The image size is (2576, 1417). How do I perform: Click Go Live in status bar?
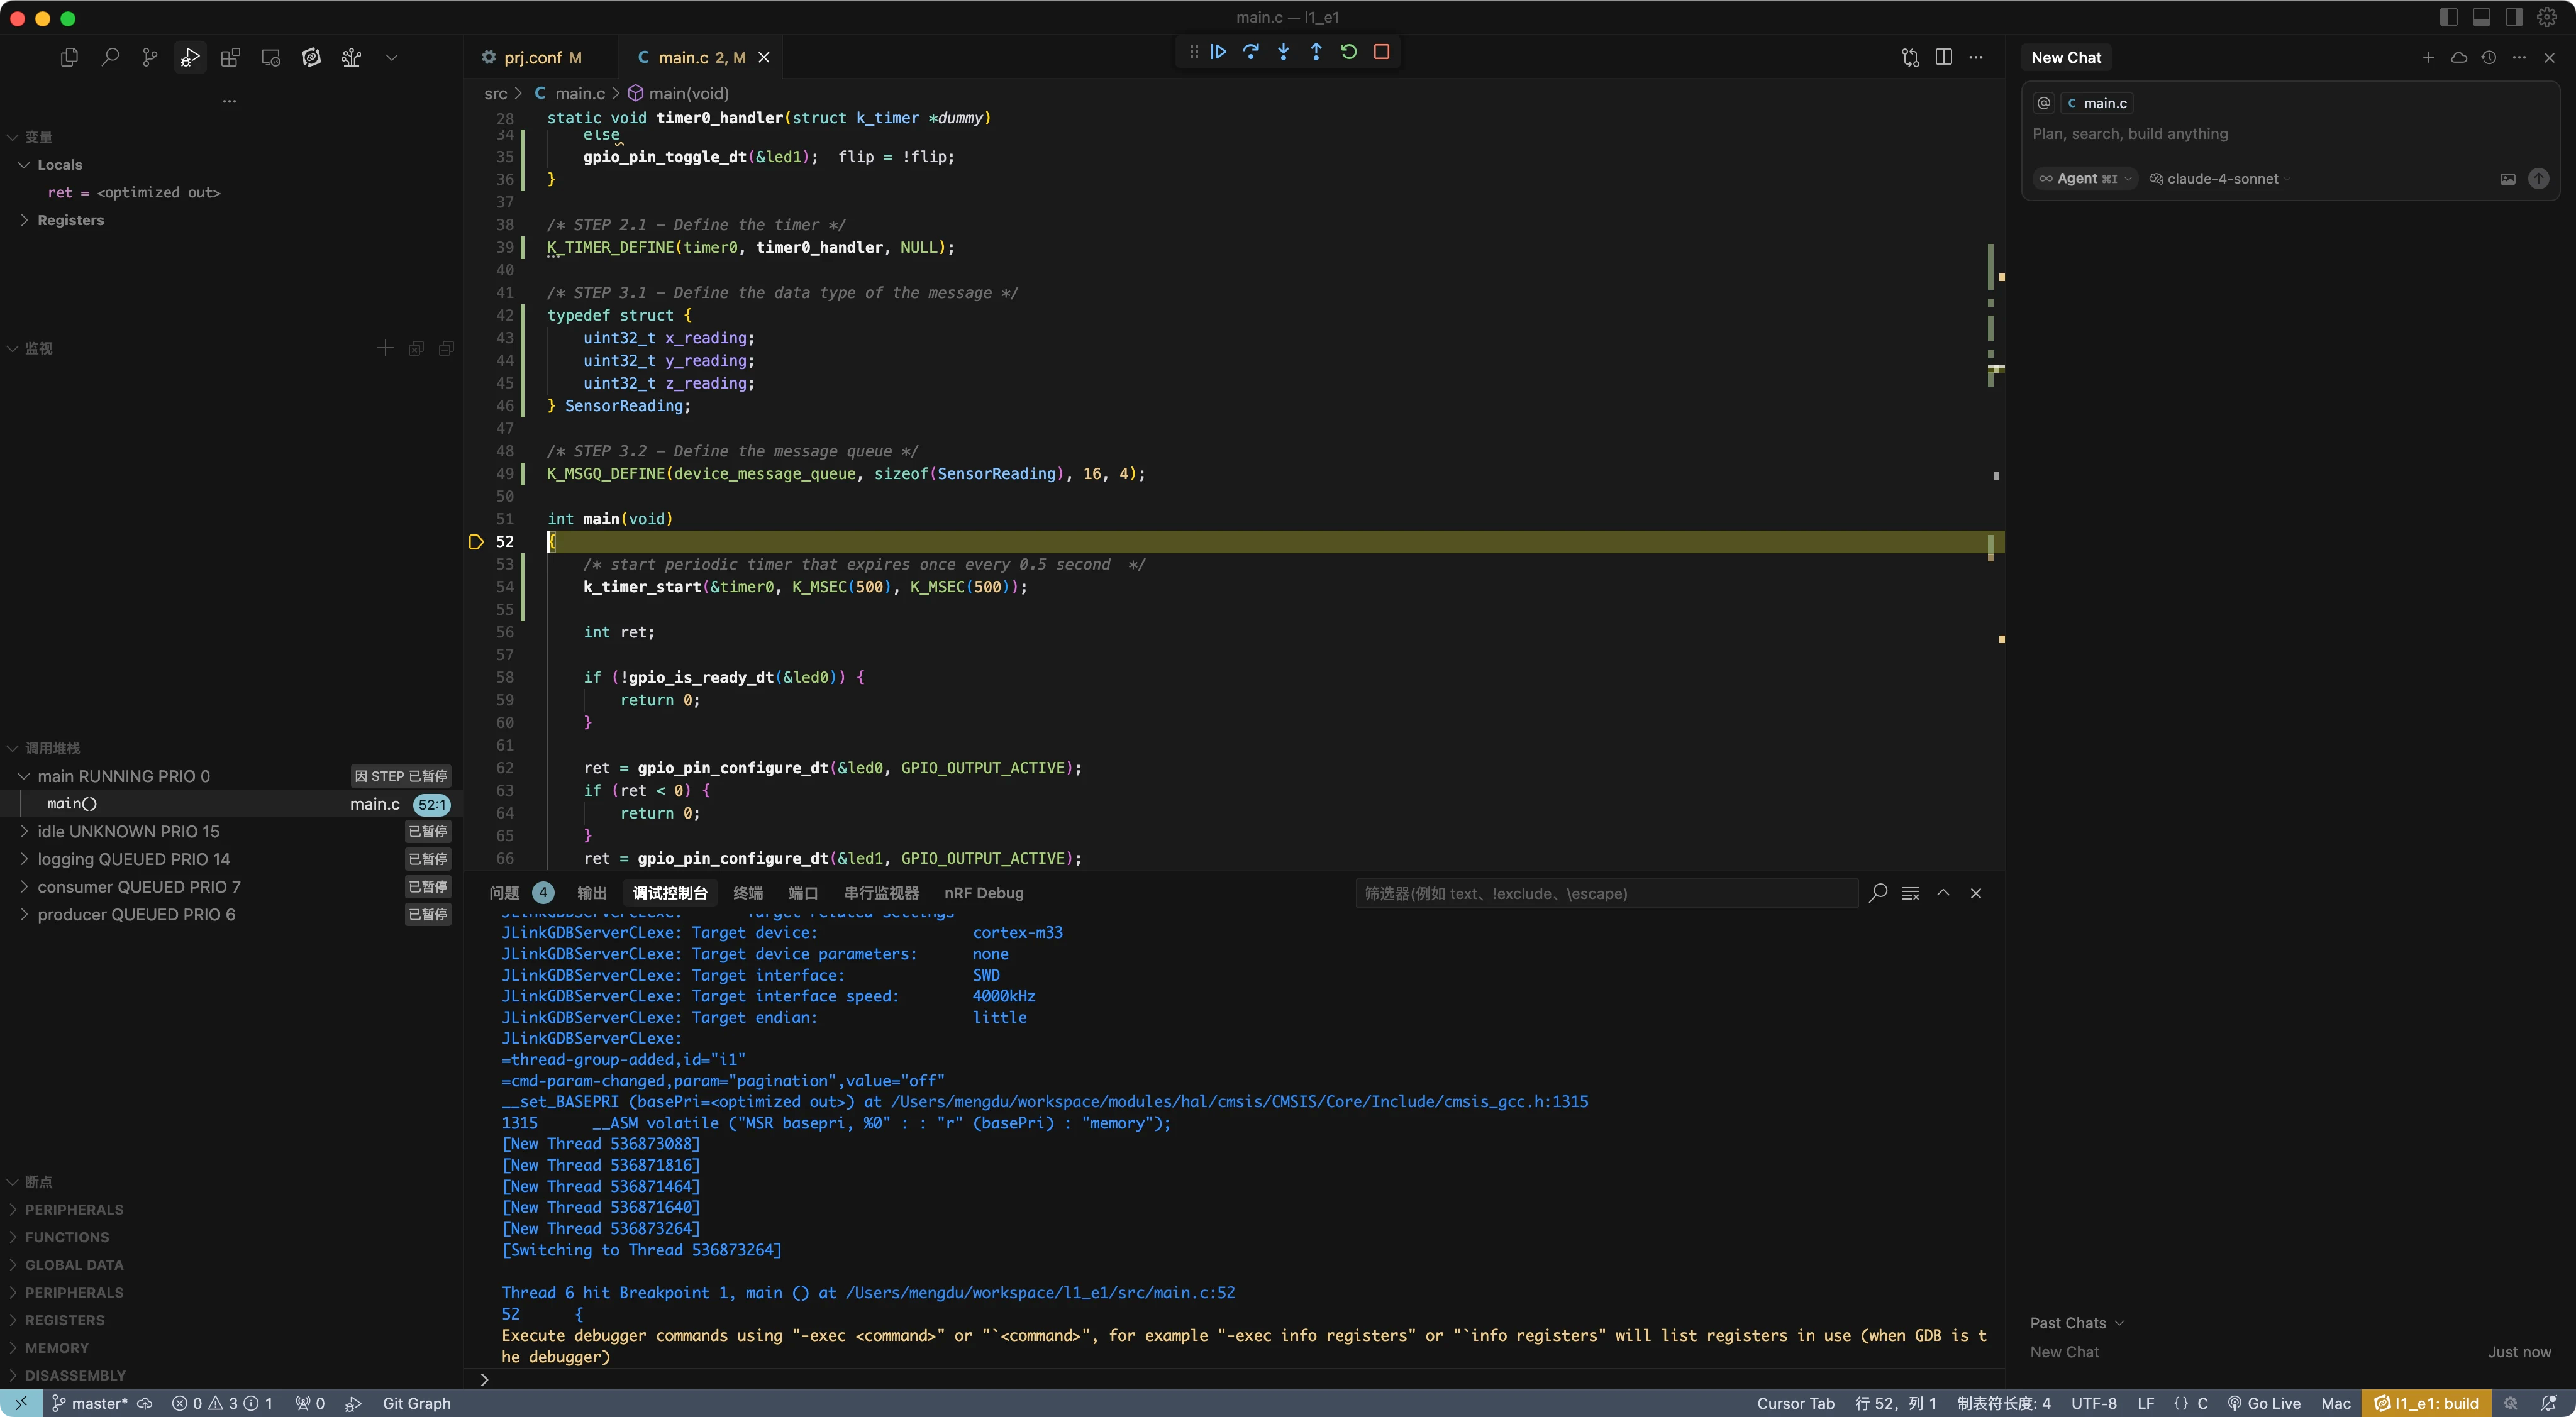pyautogui.click(x=2264, y=1403)
